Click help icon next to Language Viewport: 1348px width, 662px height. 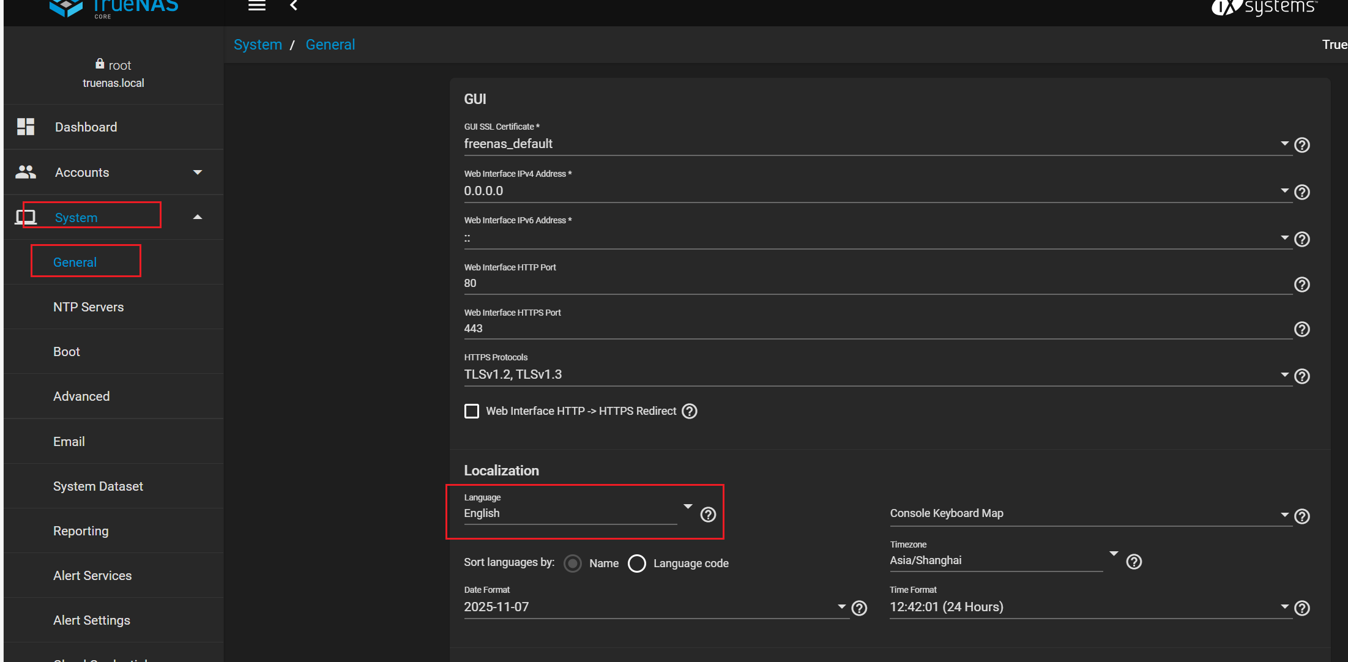pyautogui.click(x=708, y=515)
